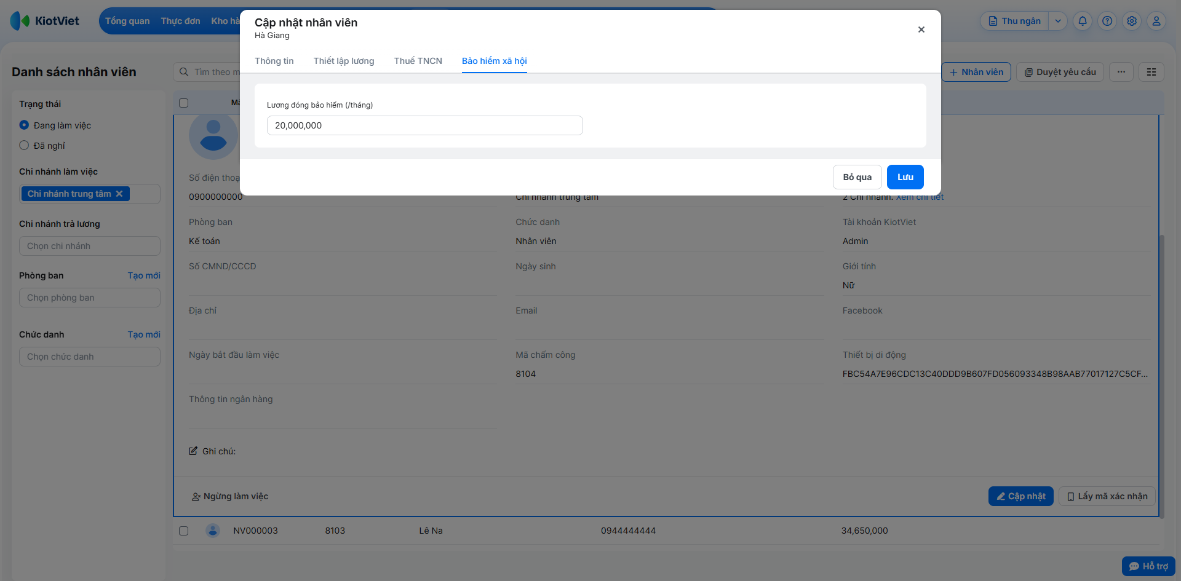The height and width of the screenshot is (581, 1181).
Task: Click the Lê Na row avatar icon
Action: [x=213, y=531]
